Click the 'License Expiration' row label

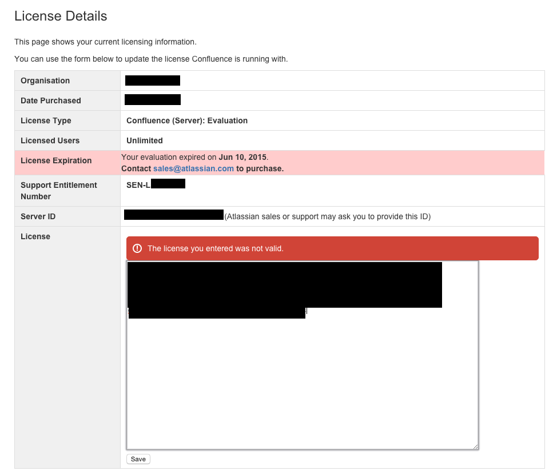(x=56, y=160)
